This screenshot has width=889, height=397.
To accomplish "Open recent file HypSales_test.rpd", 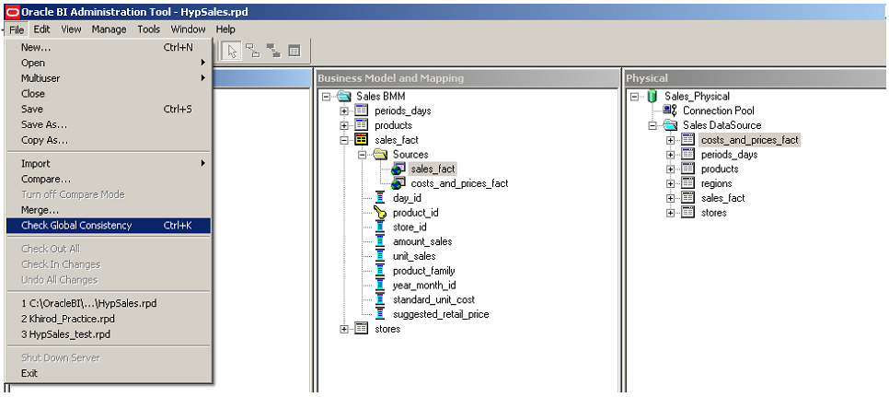I will pyautogui.click(x=109, y=334).
